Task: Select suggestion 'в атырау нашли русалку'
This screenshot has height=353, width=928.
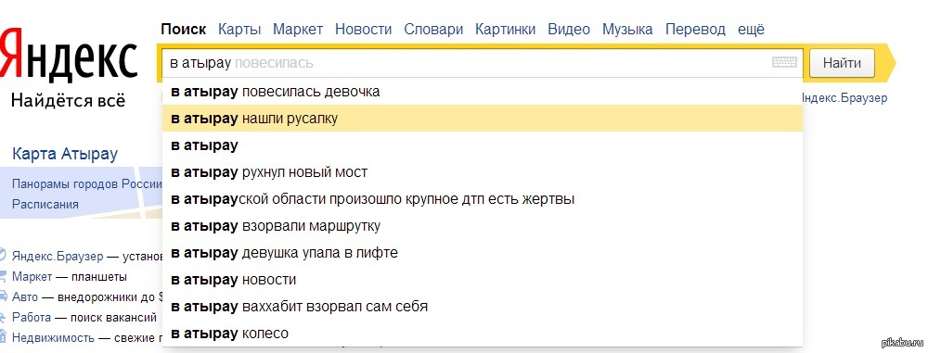Action: tap(483, 119)
